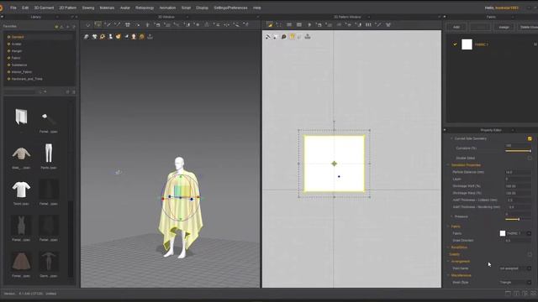This screenshot has width=538, height=302.
Task: Click the Assign button in Fabric panel
Action: point(504,27)
